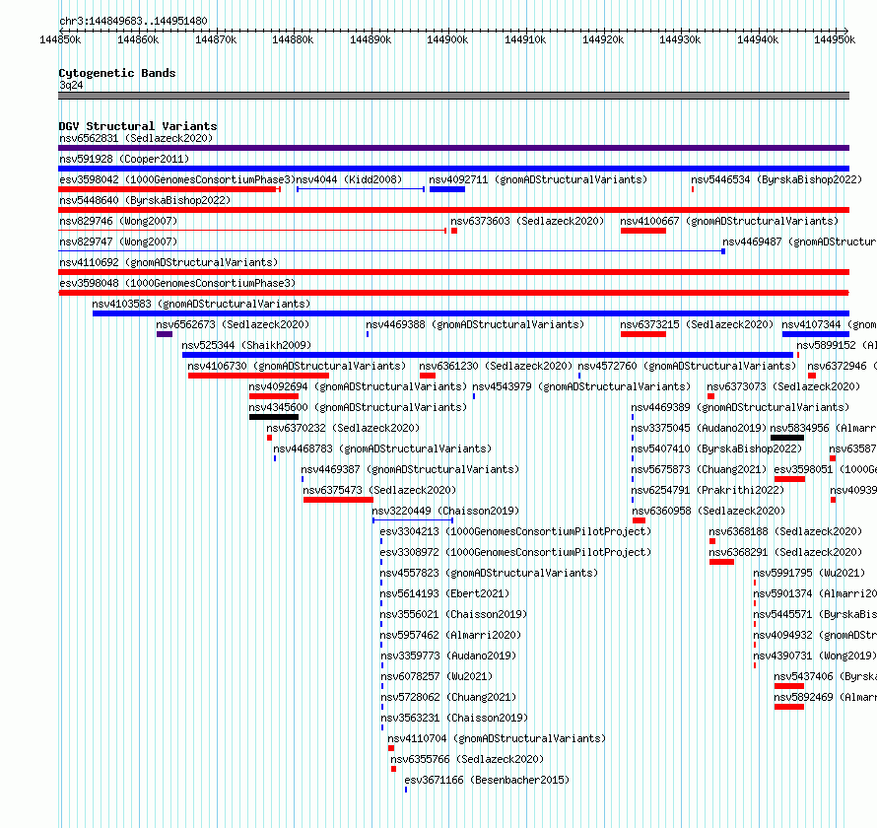Image resolution: width=877 pixels, height=828 pixels.
Task: Select nsv4469387 gnomADStructuralVariants label
Action: coord(410,469)
